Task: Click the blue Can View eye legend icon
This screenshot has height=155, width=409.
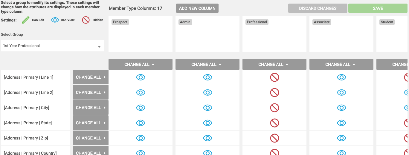Action: point(55,20)
